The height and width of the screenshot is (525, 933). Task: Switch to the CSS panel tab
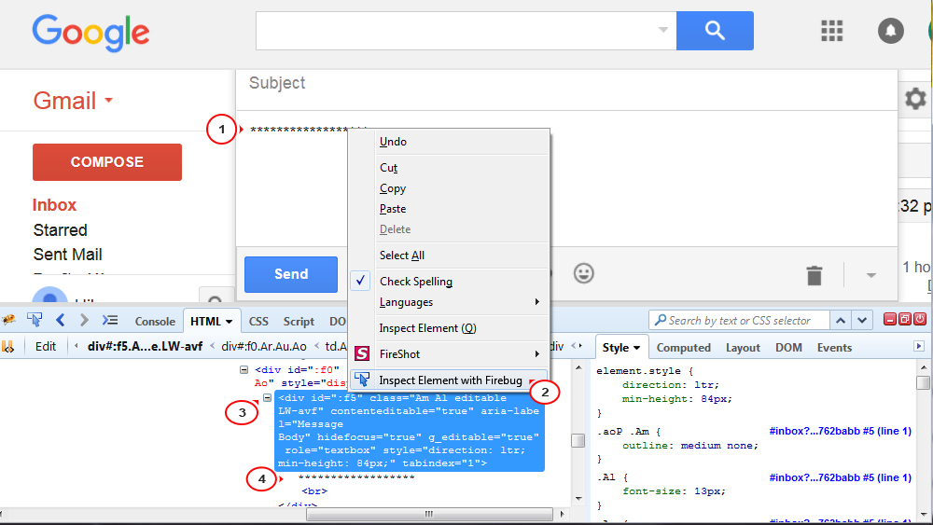258,321
